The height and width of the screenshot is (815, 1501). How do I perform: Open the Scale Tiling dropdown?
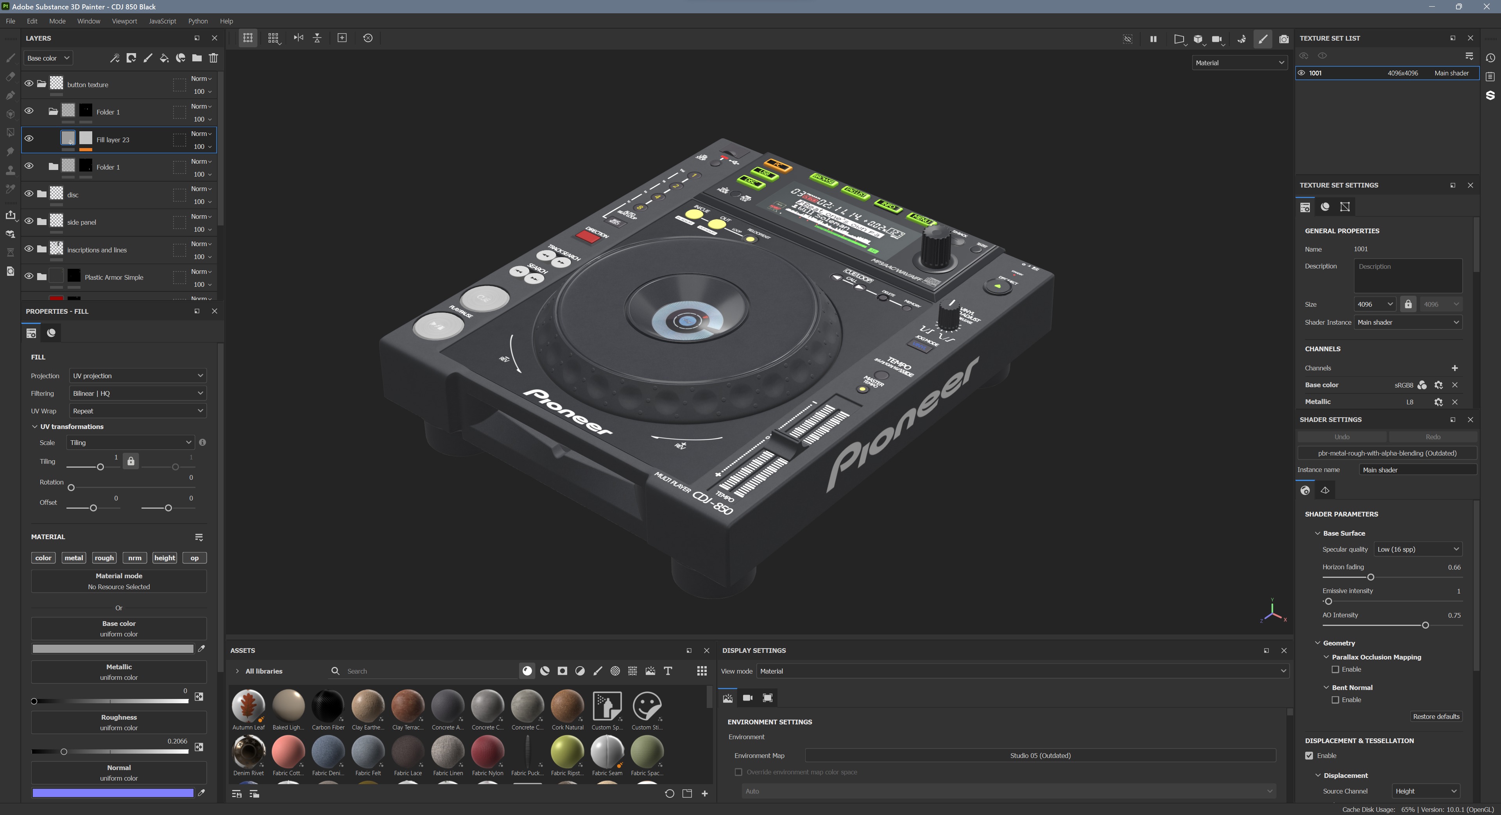tap(130, 443)
